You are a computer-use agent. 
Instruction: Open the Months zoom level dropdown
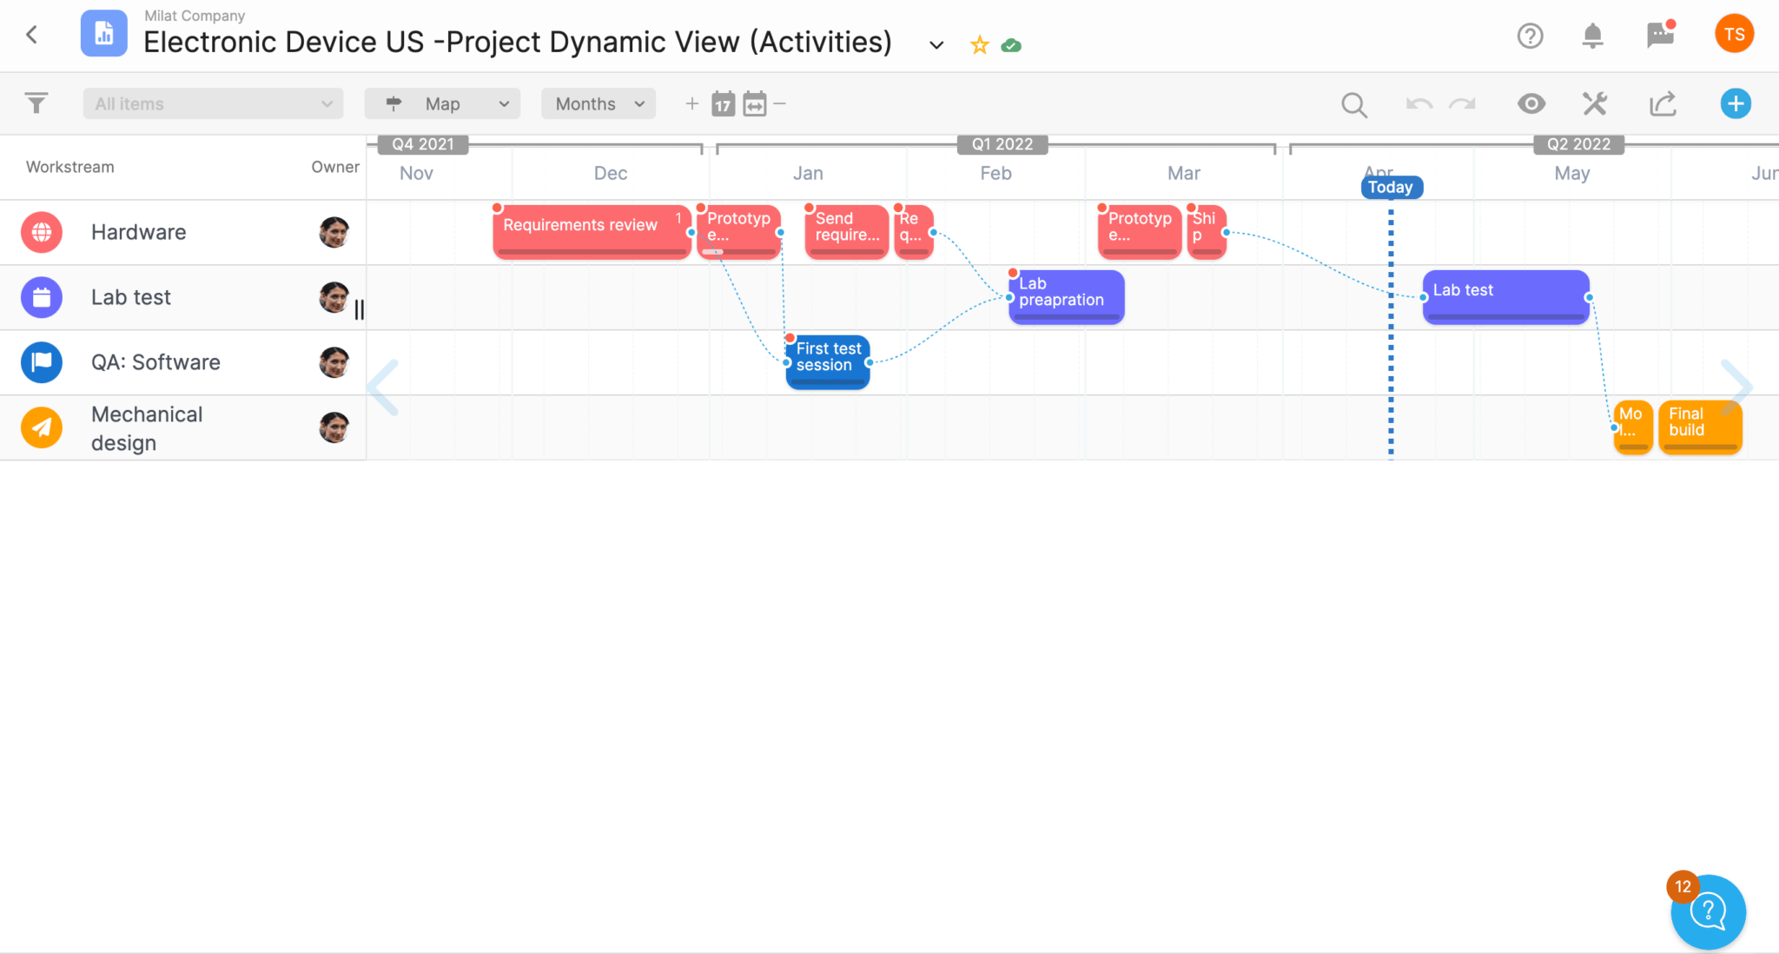tap(598, 103)
